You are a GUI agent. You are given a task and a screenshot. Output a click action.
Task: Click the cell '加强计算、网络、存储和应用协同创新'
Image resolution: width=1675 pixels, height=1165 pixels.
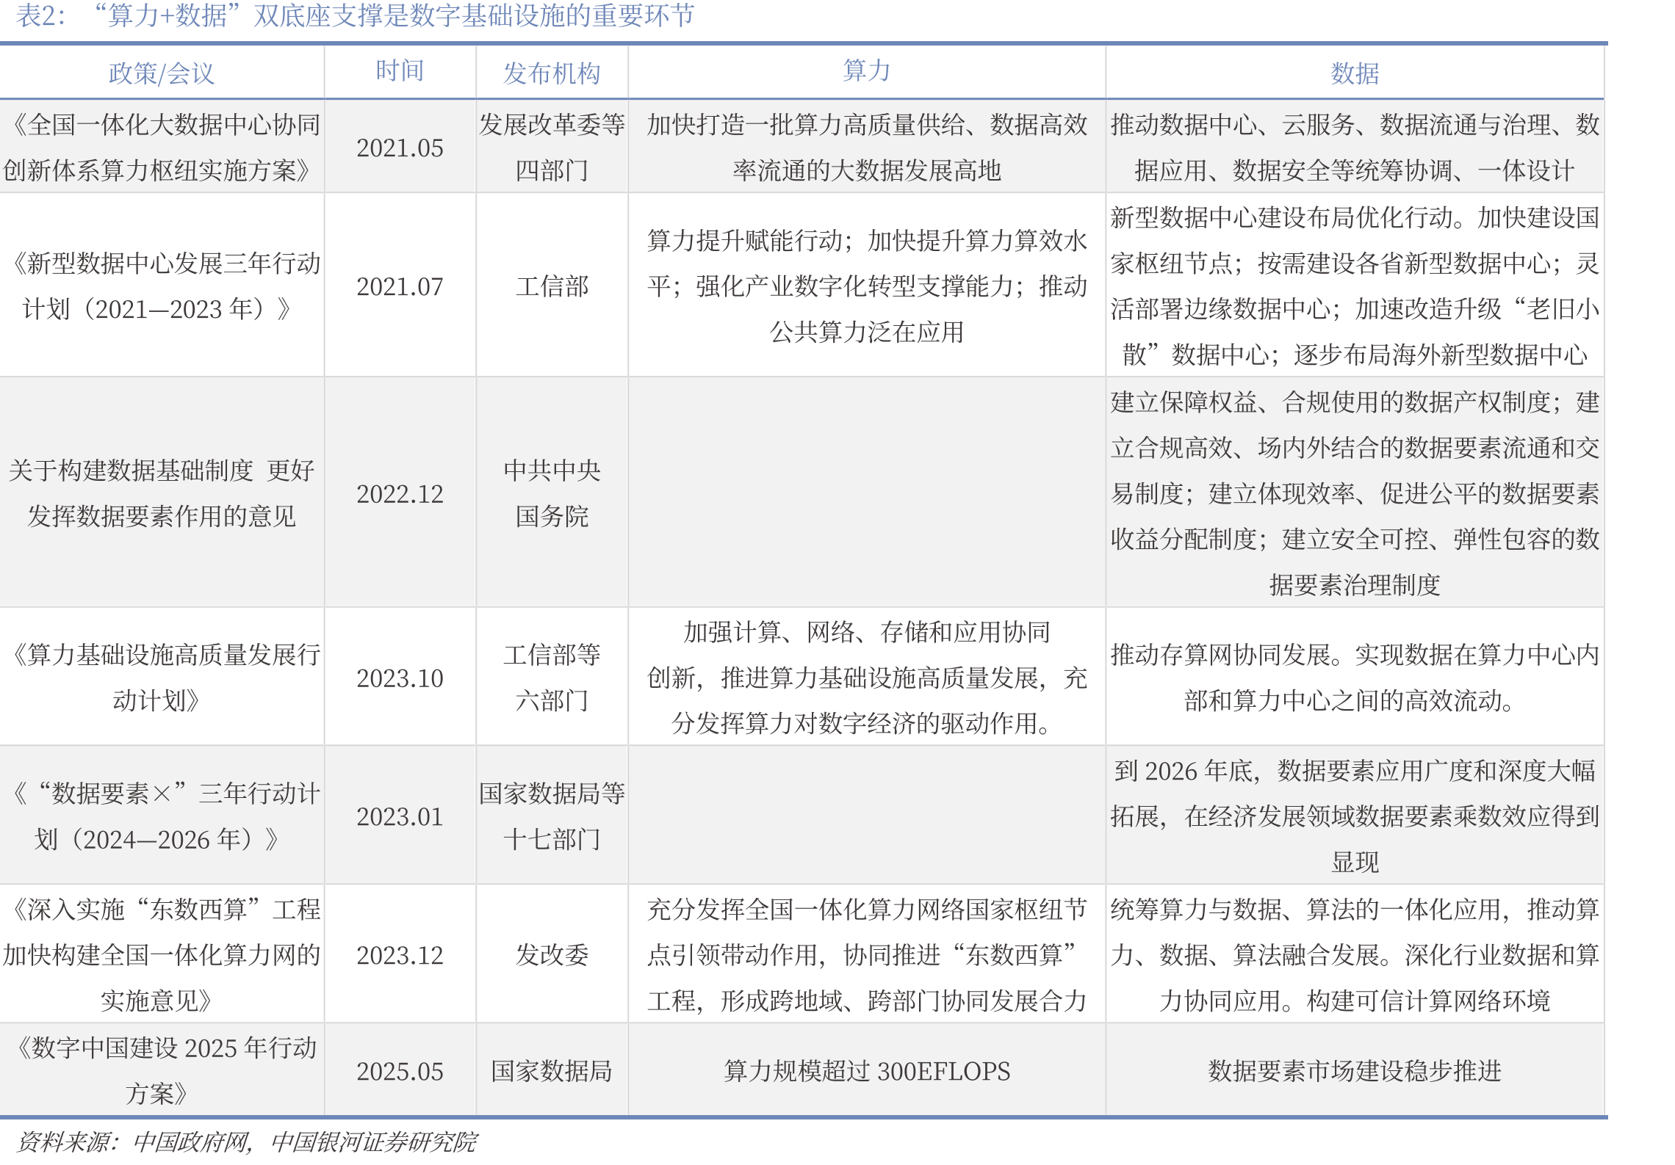867,677
